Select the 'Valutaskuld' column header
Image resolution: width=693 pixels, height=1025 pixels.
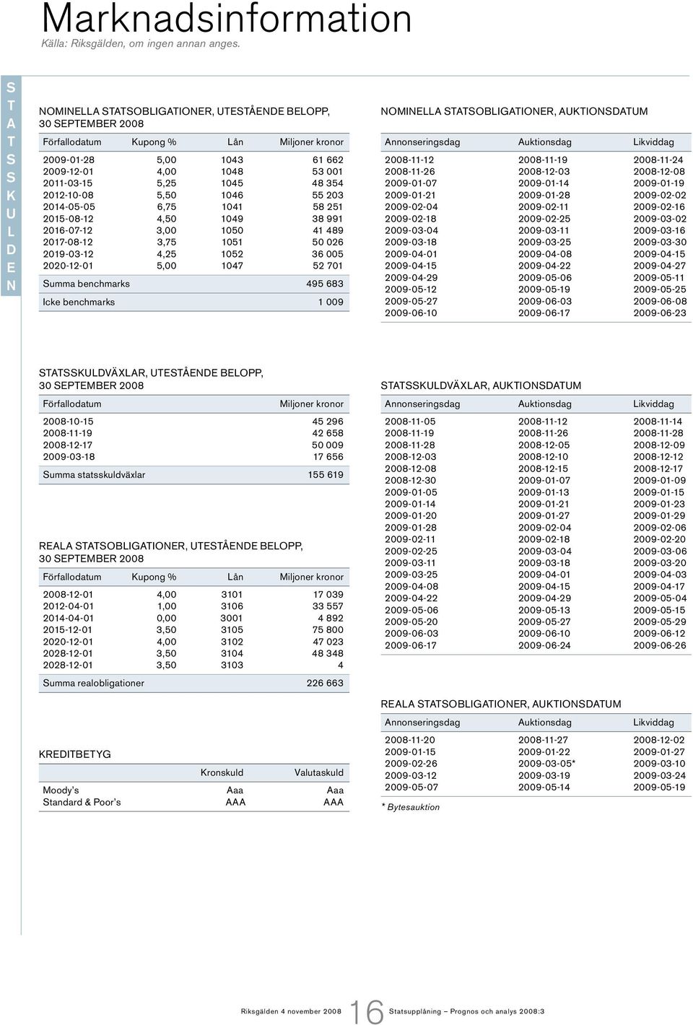coord(319,772)
